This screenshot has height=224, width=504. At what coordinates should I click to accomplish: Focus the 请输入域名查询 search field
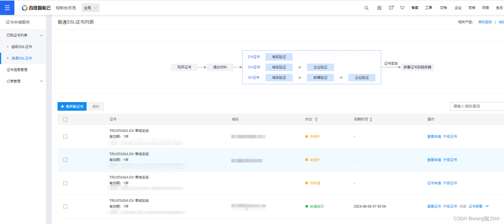click(477, 106)
